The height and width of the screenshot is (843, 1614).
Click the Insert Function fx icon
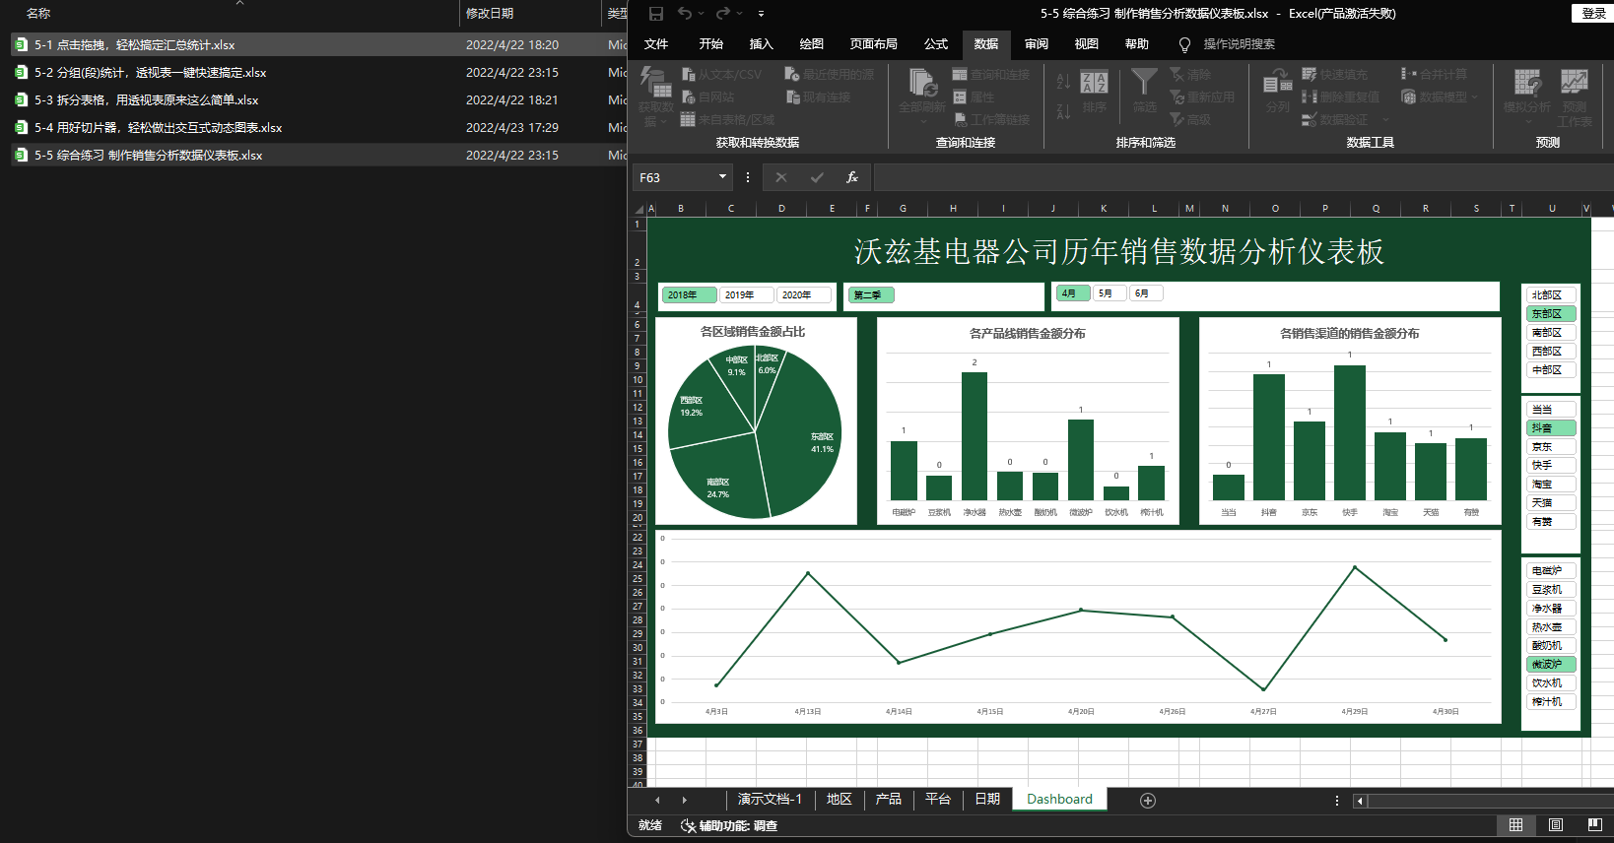852,177
